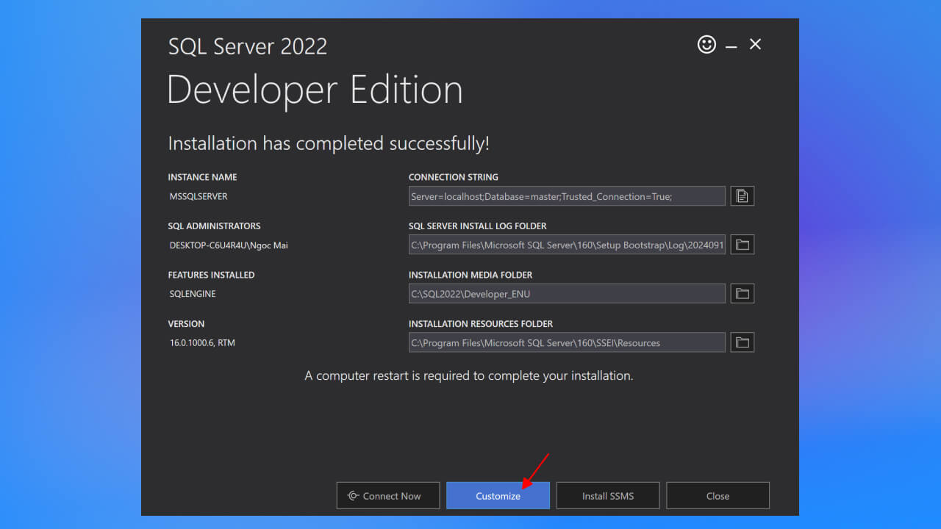The height and width of the screenshot is (529, 941).
Task: Click the Customize button
Action: click(498, 496)
